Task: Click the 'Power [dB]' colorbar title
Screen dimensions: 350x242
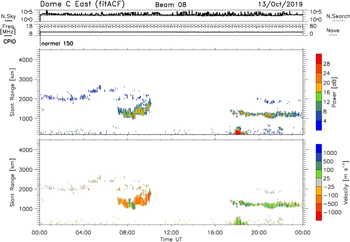Action: pos(334,92)
